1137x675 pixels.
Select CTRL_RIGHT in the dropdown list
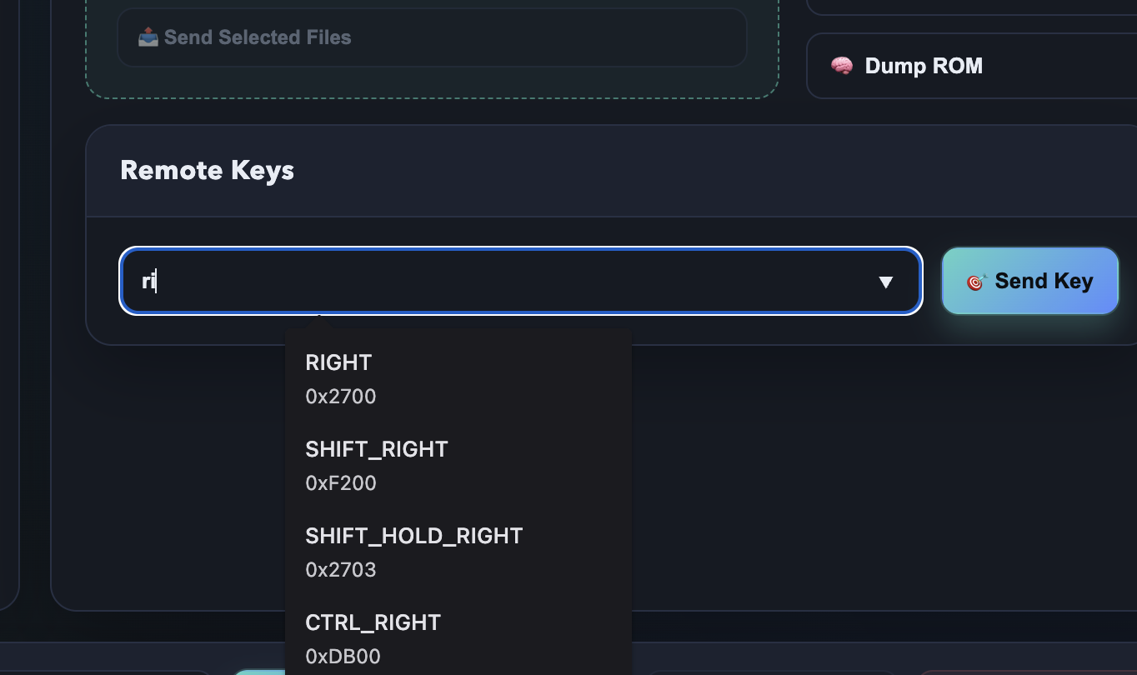click(x=373, y=622)
